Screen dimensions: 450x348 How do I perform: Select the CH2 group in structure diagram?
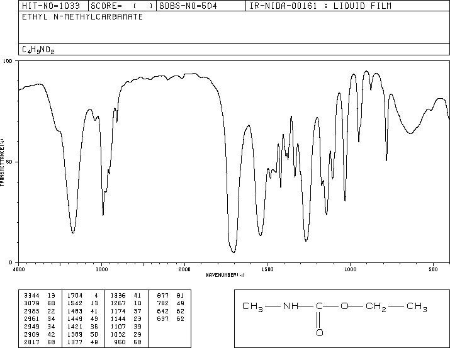[376, 306]
